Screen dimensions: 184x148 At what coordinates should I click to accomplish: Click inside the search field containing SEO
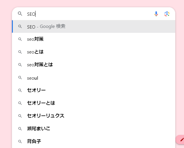coord(89,14)
